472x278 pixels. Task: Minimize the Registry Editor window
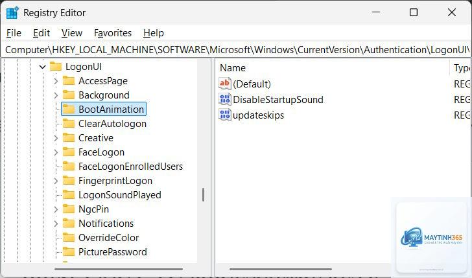coord(375,12)
